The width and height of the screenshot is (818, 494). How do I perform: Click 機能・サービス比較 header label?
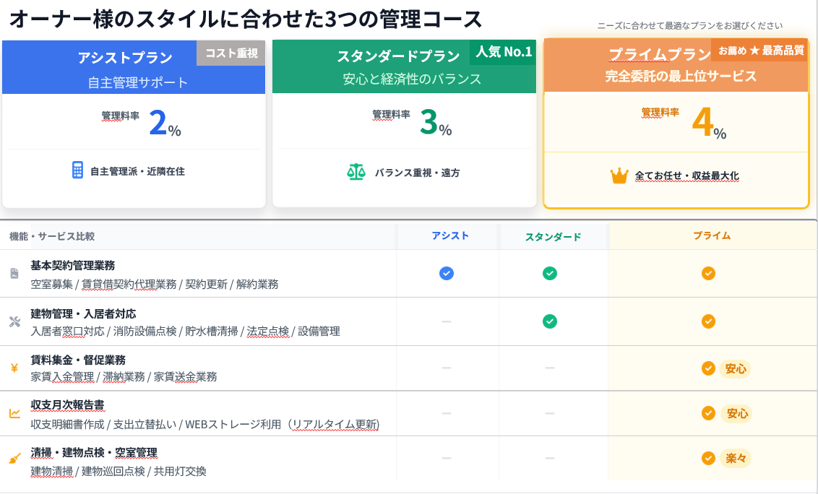[52, 236]
